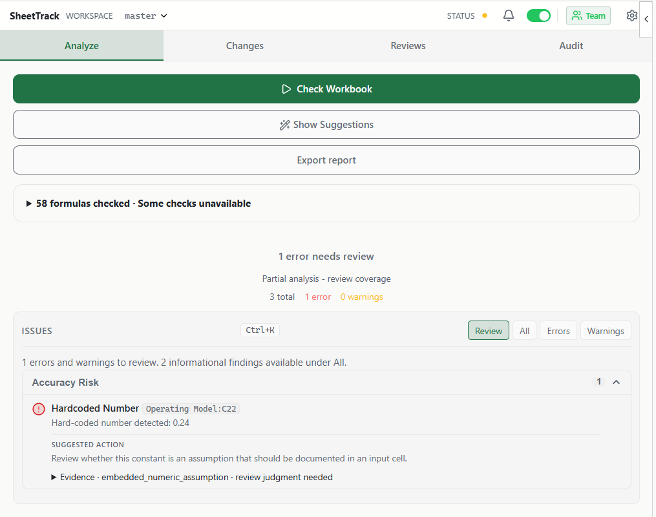Click the Hardcoded Number issue title
The image size is (656, 517).
(x=95, y=408)
